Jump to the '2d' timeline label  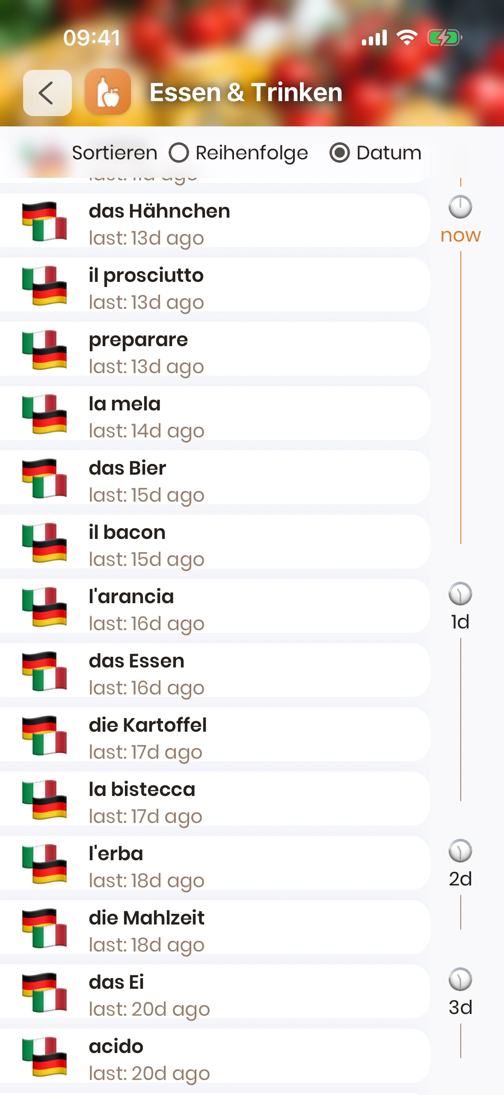click(460, 879)
